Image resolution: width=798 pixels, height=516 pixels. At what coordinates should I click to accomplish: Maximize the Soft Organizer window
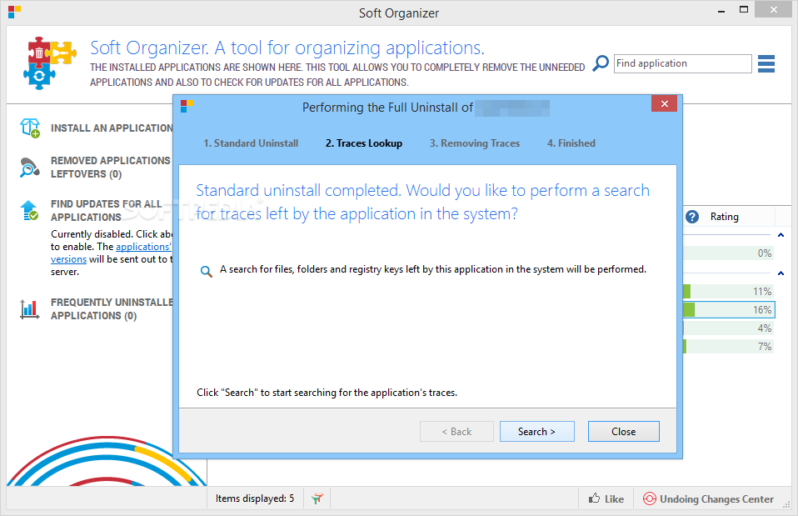pos(744,10)
